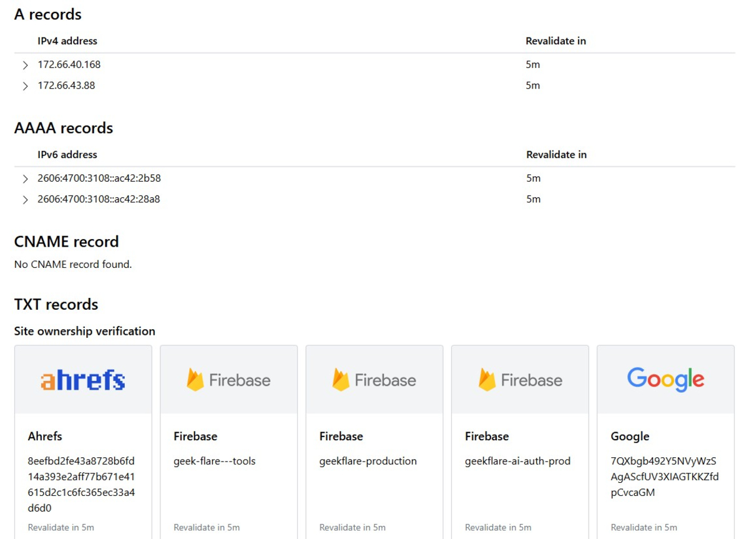Click the Firebase logo above geek-flare---tools
This screenshot has width=749, height=539.
click(228, 380)
